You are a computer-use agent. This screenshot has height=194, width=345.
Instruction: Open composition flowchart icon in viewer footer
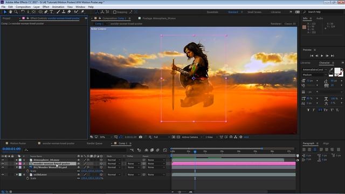pyautogui.click(x=236, y=137)
